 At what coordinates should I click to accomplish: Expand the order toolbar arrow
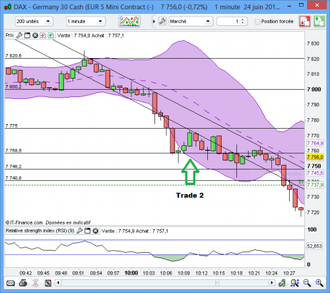[x=154, y=22]
